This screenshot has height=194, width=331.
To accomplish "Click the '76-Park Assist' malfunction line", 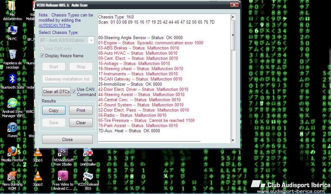I will pyautogui.click(x=138, y=125).
